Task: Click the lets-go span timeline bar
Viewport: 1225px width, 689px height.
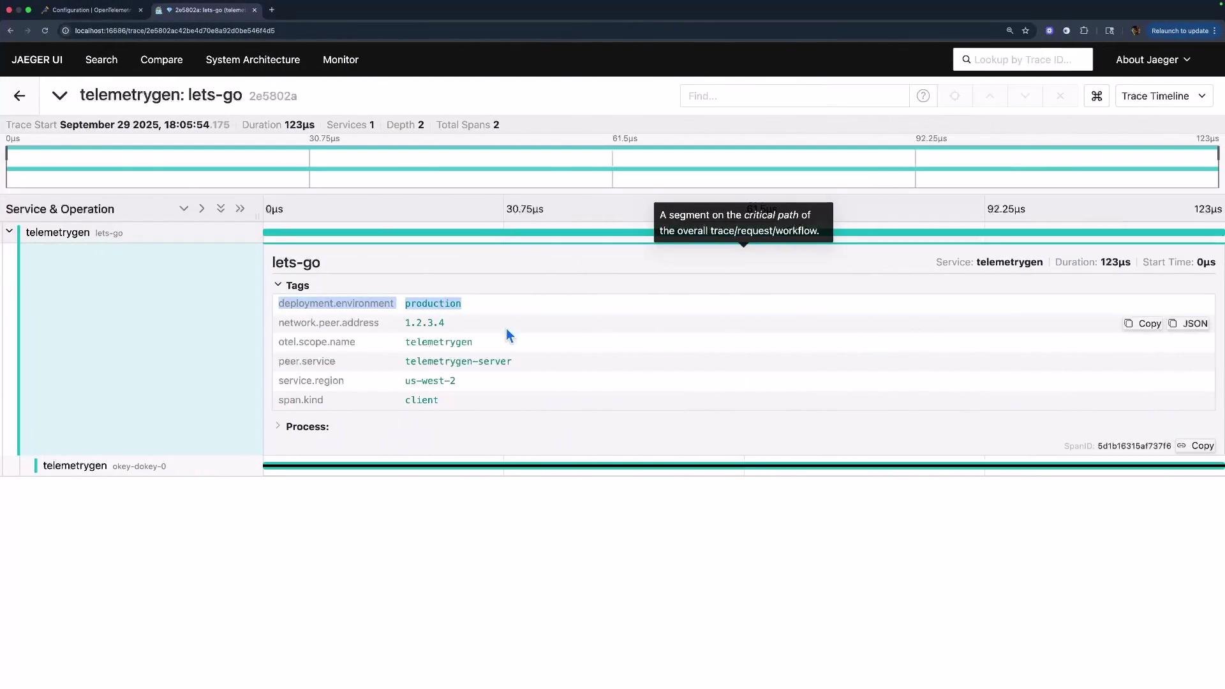Action: point(743,232)
